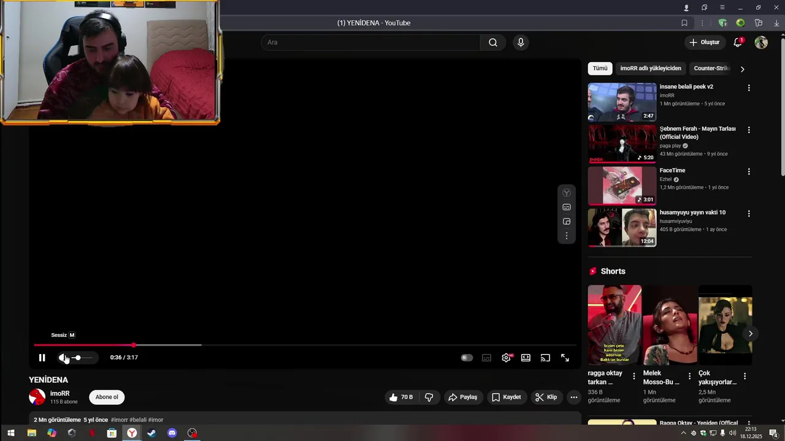This screenshot has width=785, height=441.
Task: Open ragga oktay tarkan Short thumbnail
Action: pyautogui.click(x=615, y=325)
